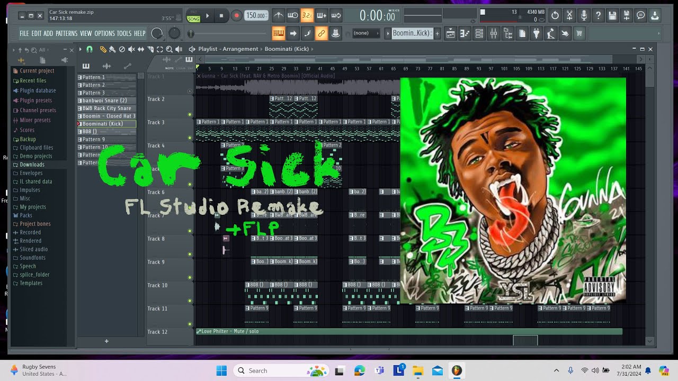
Task: Select the zoom magnifier tool in Playlist
Action: tap(169, 49)
